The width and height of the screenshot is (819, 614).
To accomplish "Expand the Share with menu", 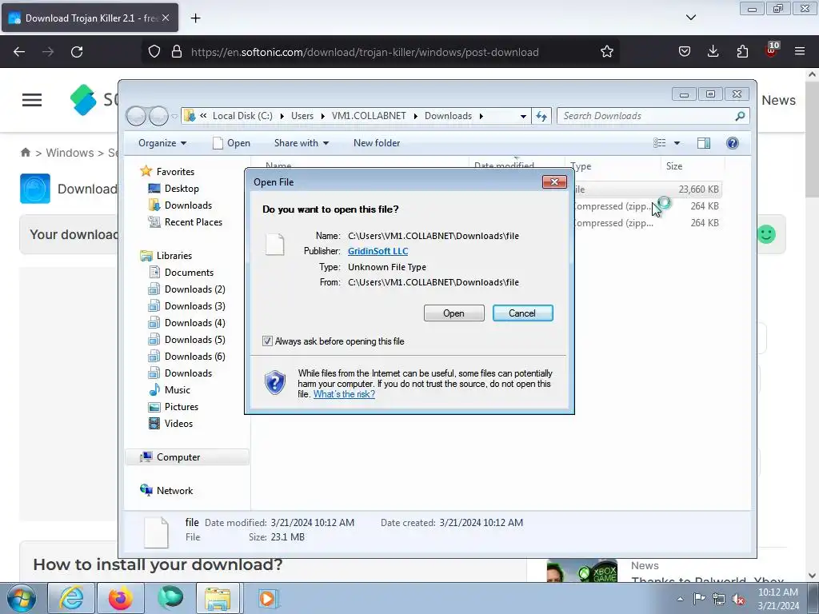I will [302, 143].
